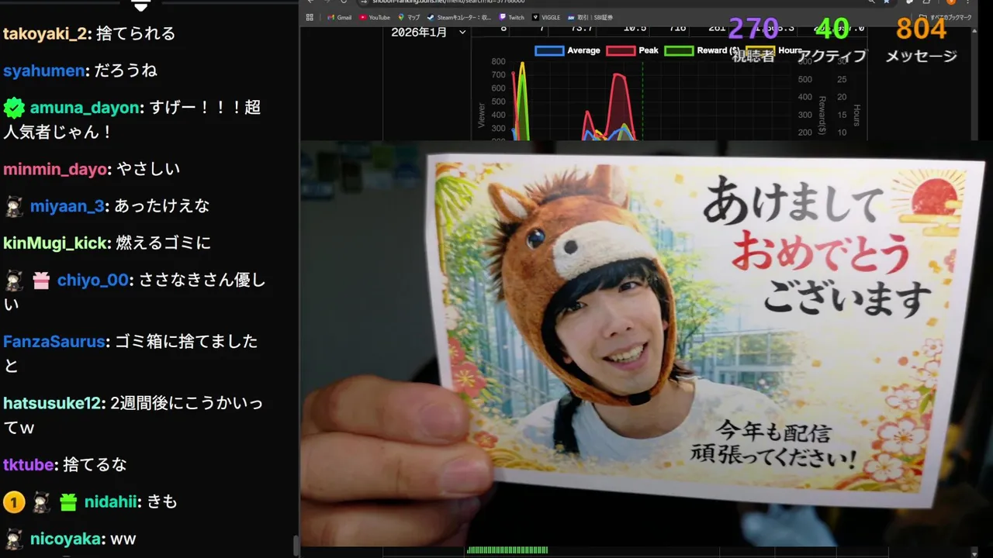The width and height of the screenshot is (993, 558).
Task: Toggle the Peak legend series
Action: [x=632, y=50]
